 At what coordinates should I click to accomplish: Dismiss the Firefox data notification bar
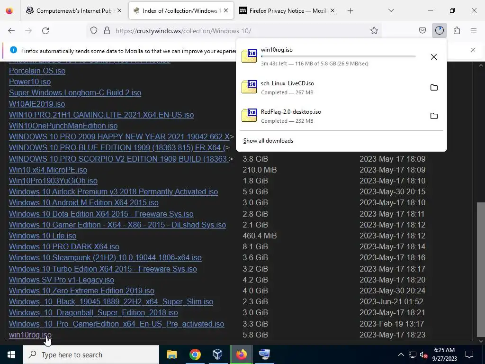tap(473, 50)
